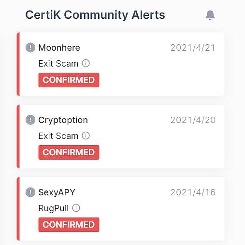Show info for Moonhere Exit Scam
The height and width of the screenshot is (245, 245).
click(x=86, y=63)
